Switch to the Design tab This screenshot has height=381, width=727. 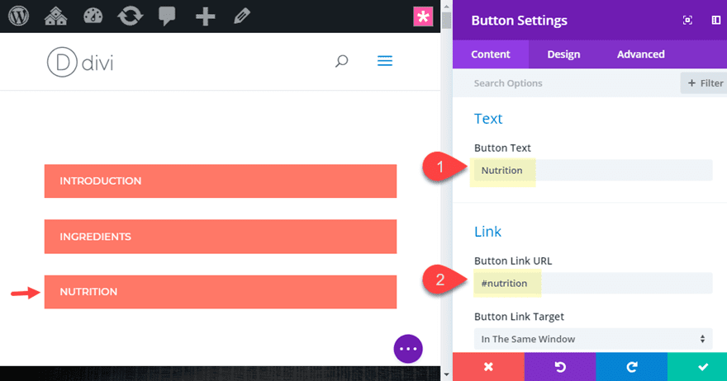[x=563, y=54]
